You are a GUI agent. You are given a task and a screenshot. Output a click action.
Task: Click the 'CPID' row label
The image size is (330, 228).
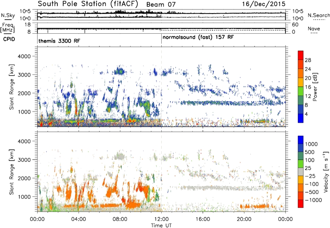(x=9, y=39)
